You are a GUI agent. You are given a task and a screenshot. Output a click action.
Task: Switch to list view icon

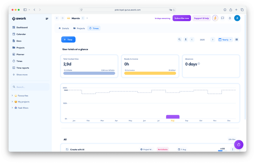point(236,40)
